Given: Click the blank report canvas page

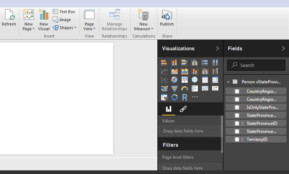Looking at the screenshot, I should pos(56,98).
